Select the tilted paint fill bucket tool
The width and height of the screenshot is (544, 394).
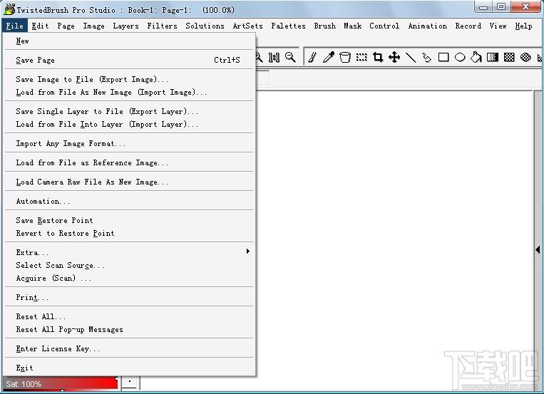pyautogui.click(x=476, y=57)
